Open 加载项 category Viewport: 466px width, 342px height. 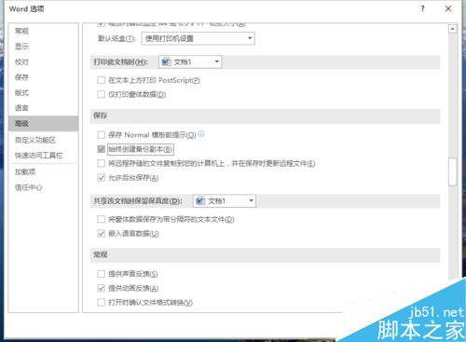[x=43, y=171]
